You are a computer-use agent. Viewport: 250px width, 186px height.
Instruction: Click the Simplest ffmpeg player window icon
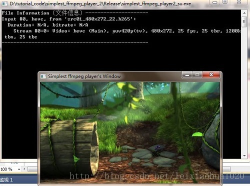pyautogui.click(x=43, y=76)
